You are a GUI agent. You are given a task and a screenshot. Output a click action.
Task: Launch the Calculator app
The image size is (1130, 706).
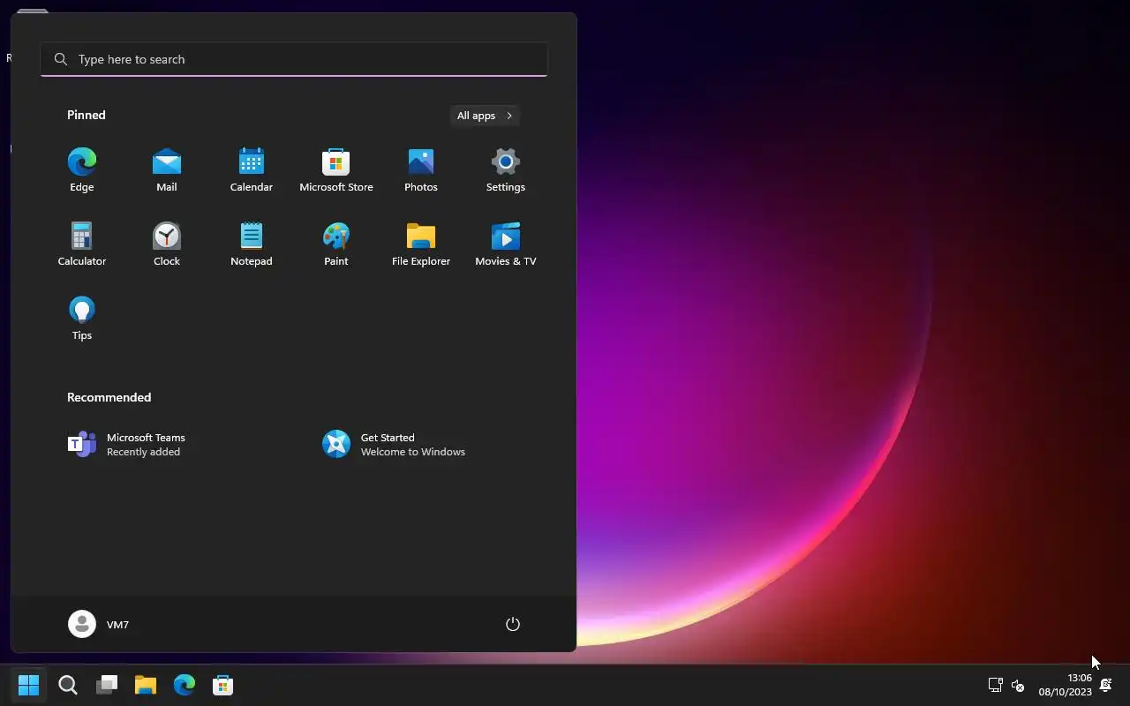pyautogui.click(x=82, y=244)
